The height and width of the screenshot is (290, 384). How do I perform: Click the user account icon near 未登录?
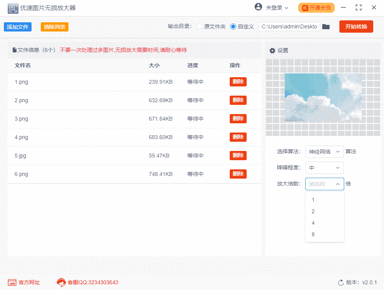pyautogui.click(x=257, y=7)
